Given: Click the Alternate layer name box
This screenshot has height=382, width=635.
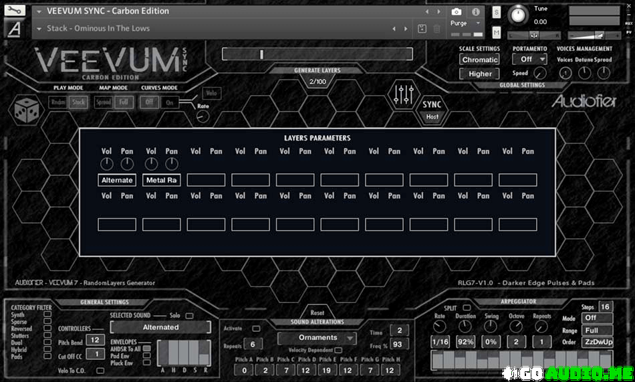Looking at the screenshot, I should [117, 180].
